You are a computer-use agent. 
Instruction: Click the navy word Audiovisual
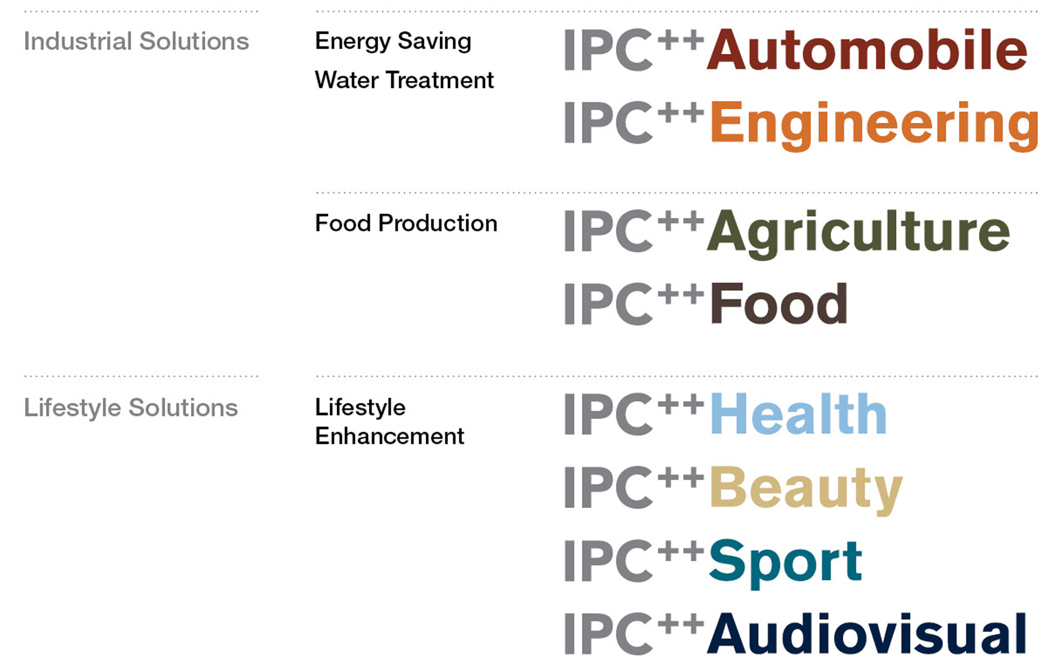(867, 632)
